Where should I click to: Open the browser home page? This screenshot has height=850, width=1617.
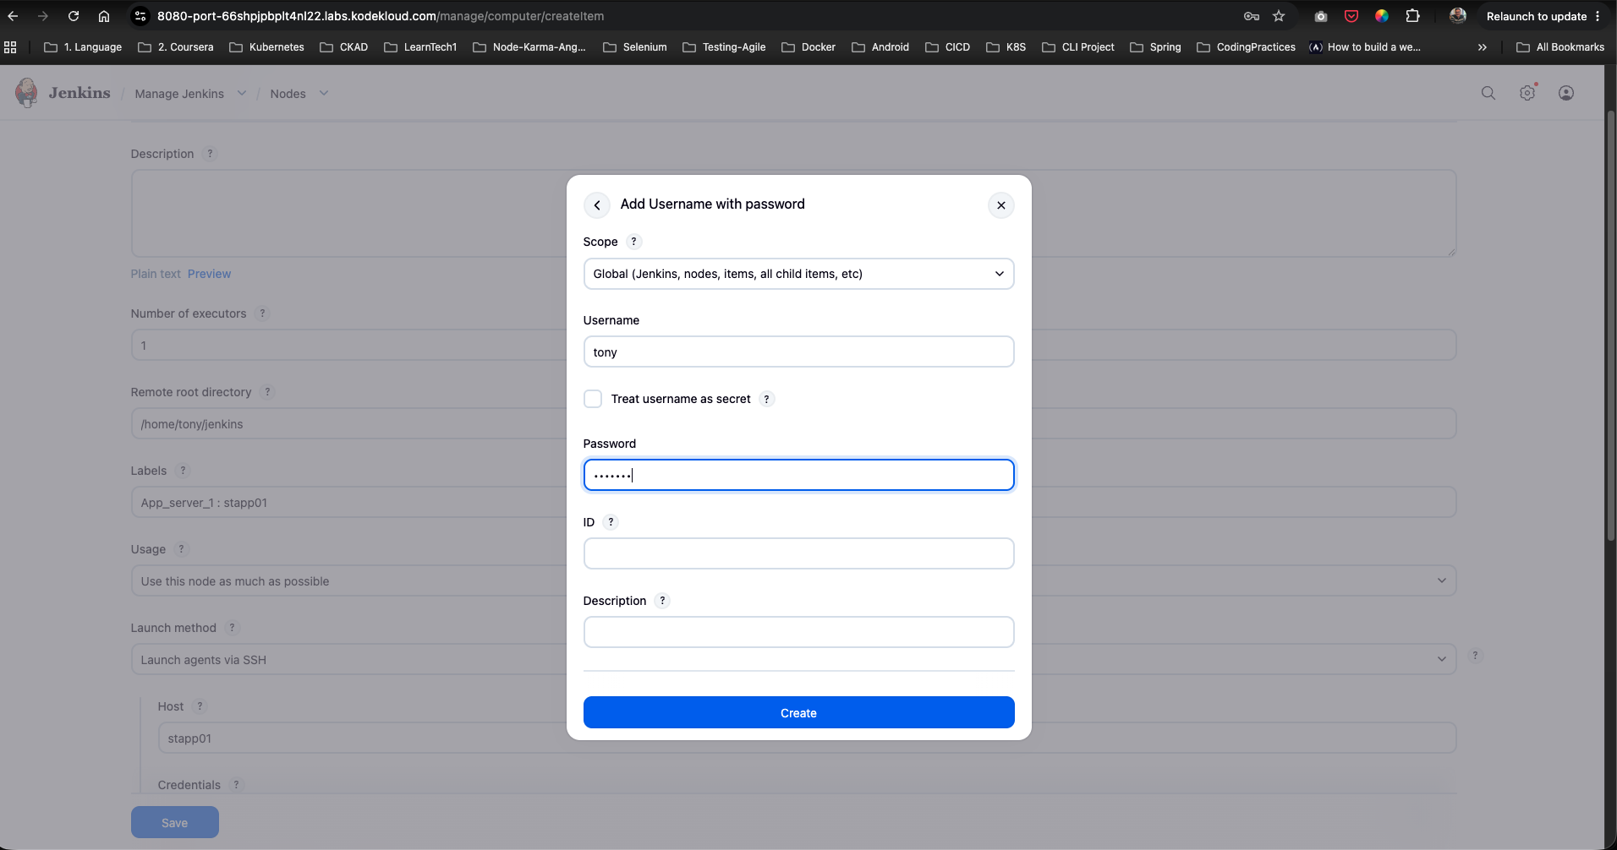click(x=104, y=16)
